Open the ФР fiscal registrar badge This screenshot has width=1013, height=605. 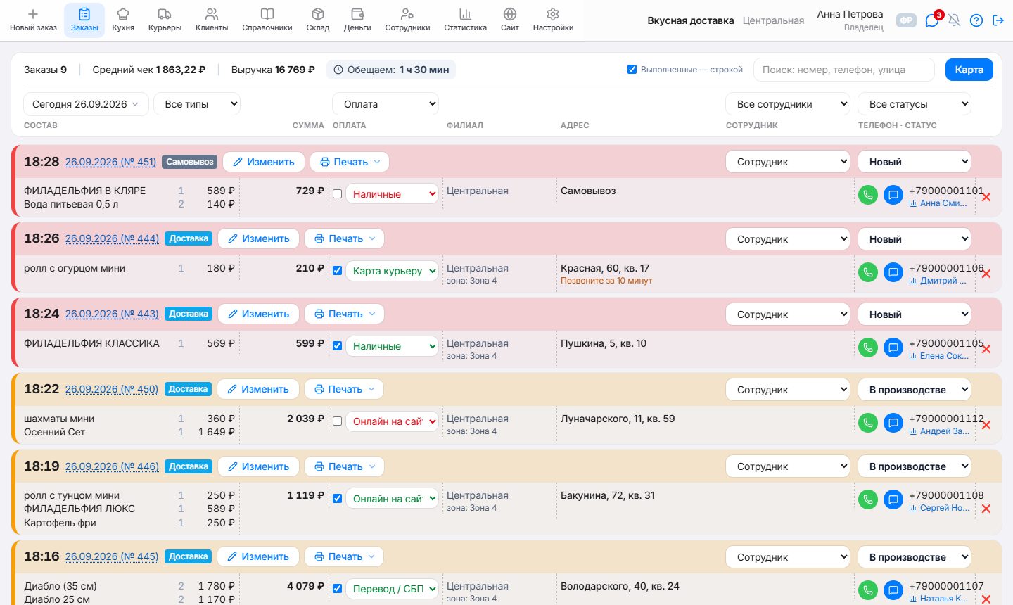(x=907, y=20)
